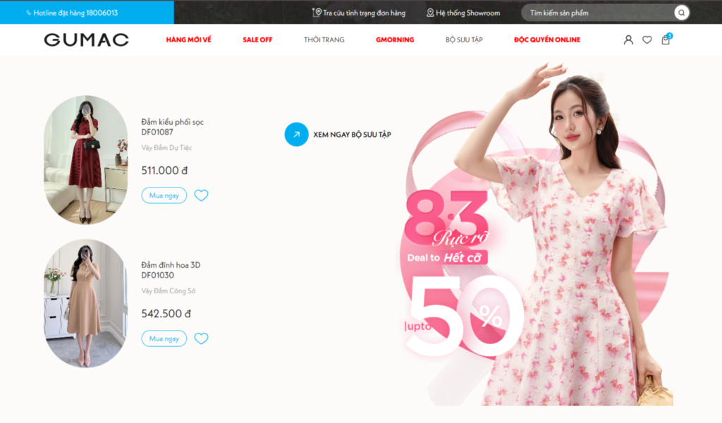Open product title Đầm đính hoa 3D DF01030

click(x=171, y=270)
